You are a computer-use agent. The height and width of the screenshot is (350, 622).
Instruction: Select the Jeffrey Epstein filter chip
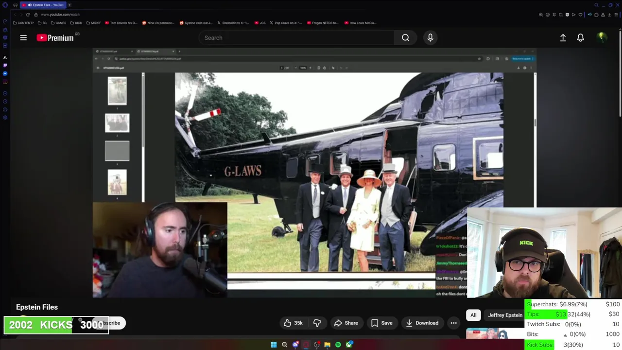click(x=504, y=315)
